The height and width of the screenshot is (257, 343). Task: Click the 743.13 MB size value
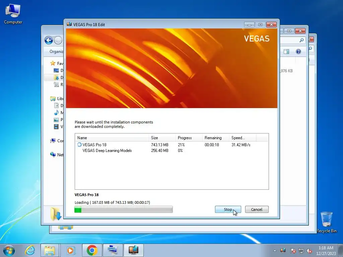(x=160, y=145)
